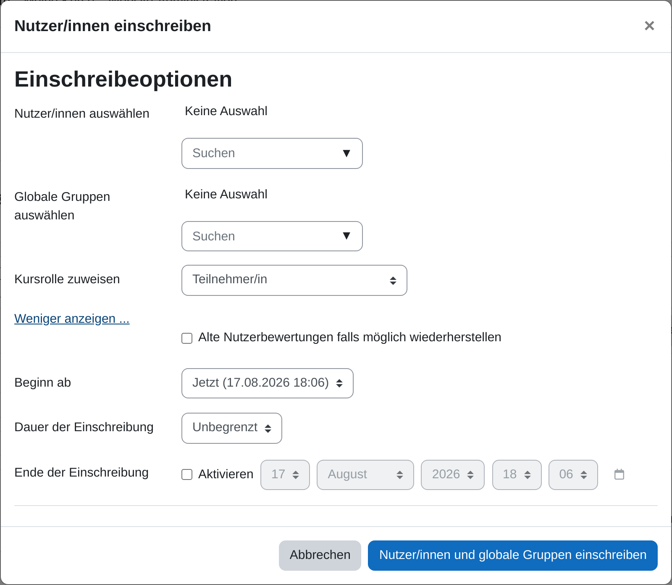Click Keine Auswahl text under Nutzer/innen auswählen
This screenshot has height=585, width=672.
click(x=226, y=111)
